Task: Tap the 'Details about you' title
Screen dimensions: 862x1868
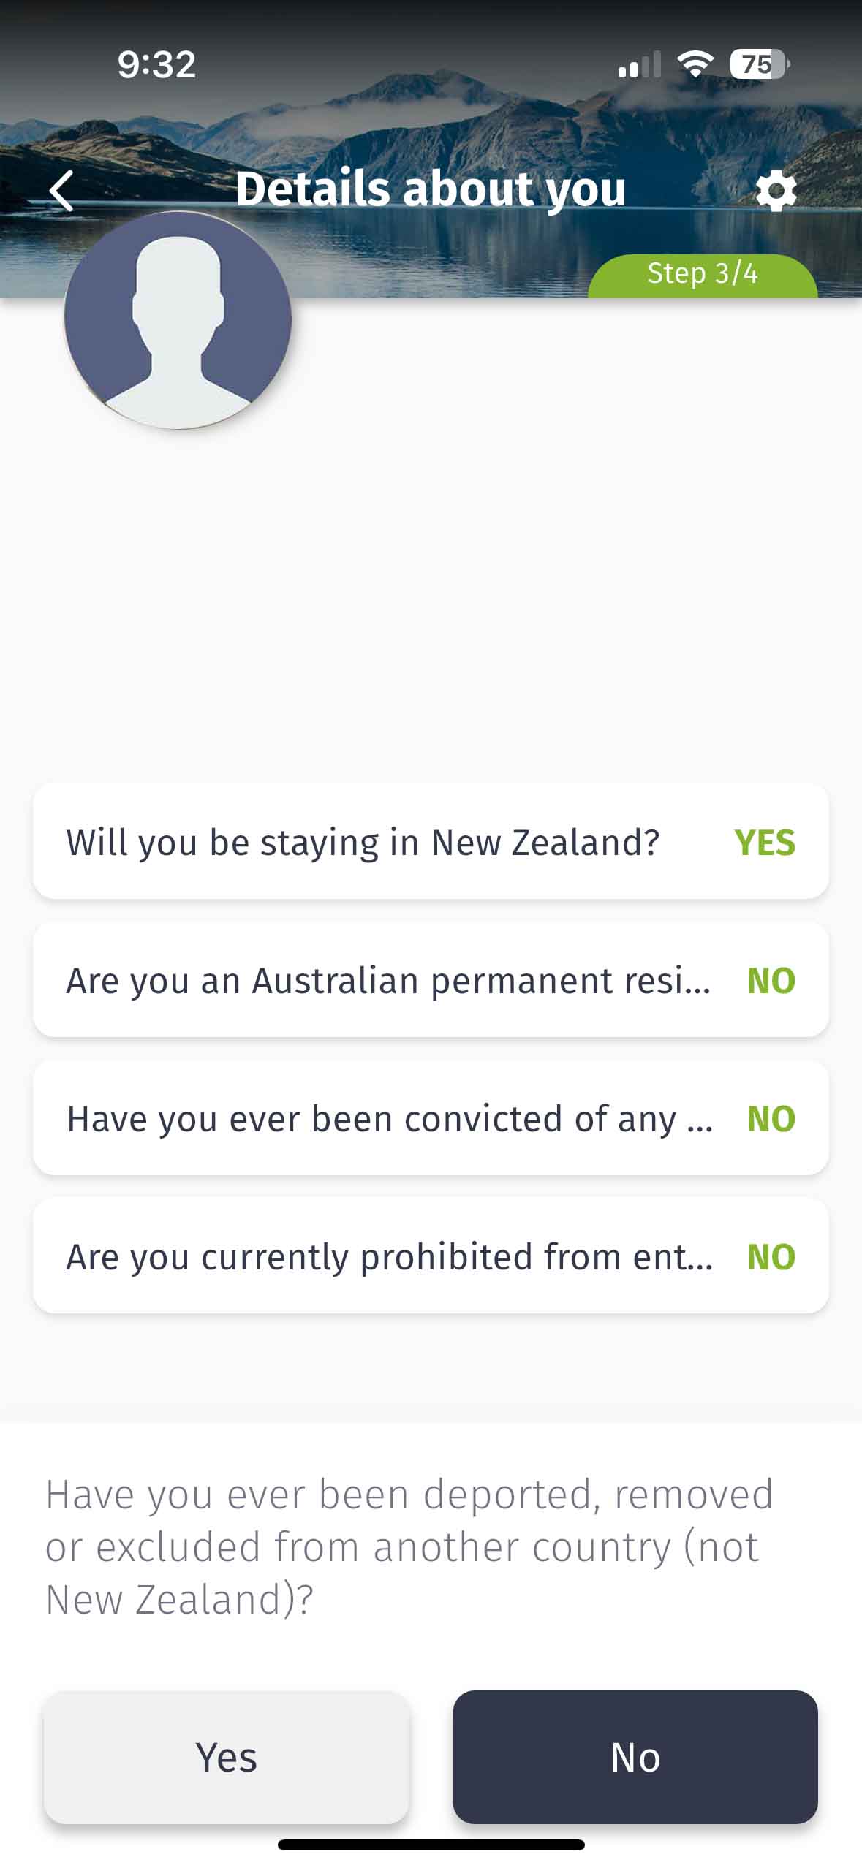Action: tap(431, 189)
